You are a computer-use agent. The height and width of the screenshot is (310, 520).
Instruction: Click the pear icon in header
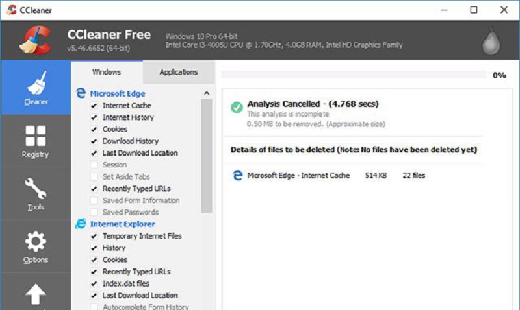pyautogui.click(x=491, y=42)
